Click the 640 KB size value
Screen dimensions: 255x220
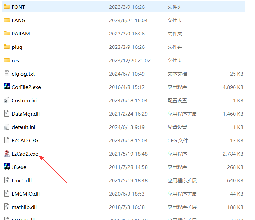click(x=235, y=180)
